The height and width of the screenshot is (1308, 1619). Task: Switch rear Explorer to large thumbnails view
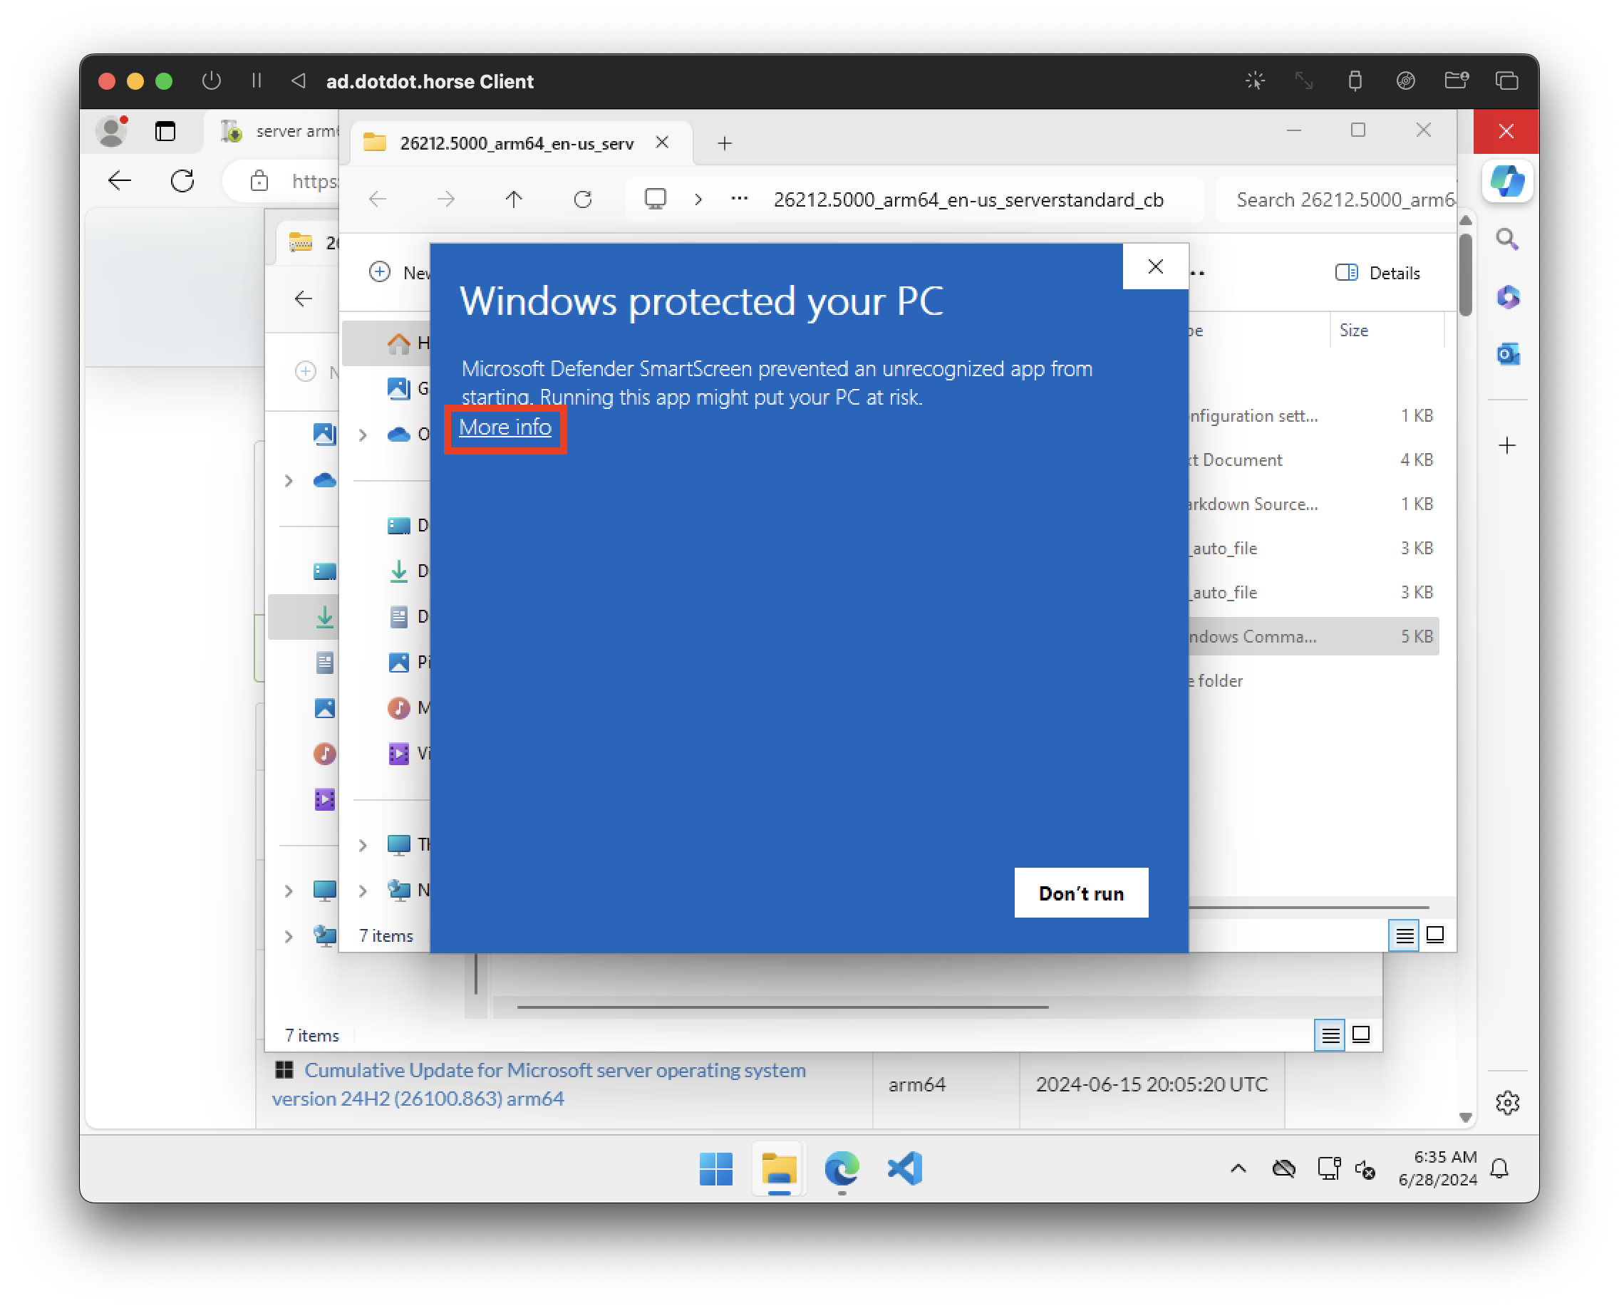[1360, 1034]
